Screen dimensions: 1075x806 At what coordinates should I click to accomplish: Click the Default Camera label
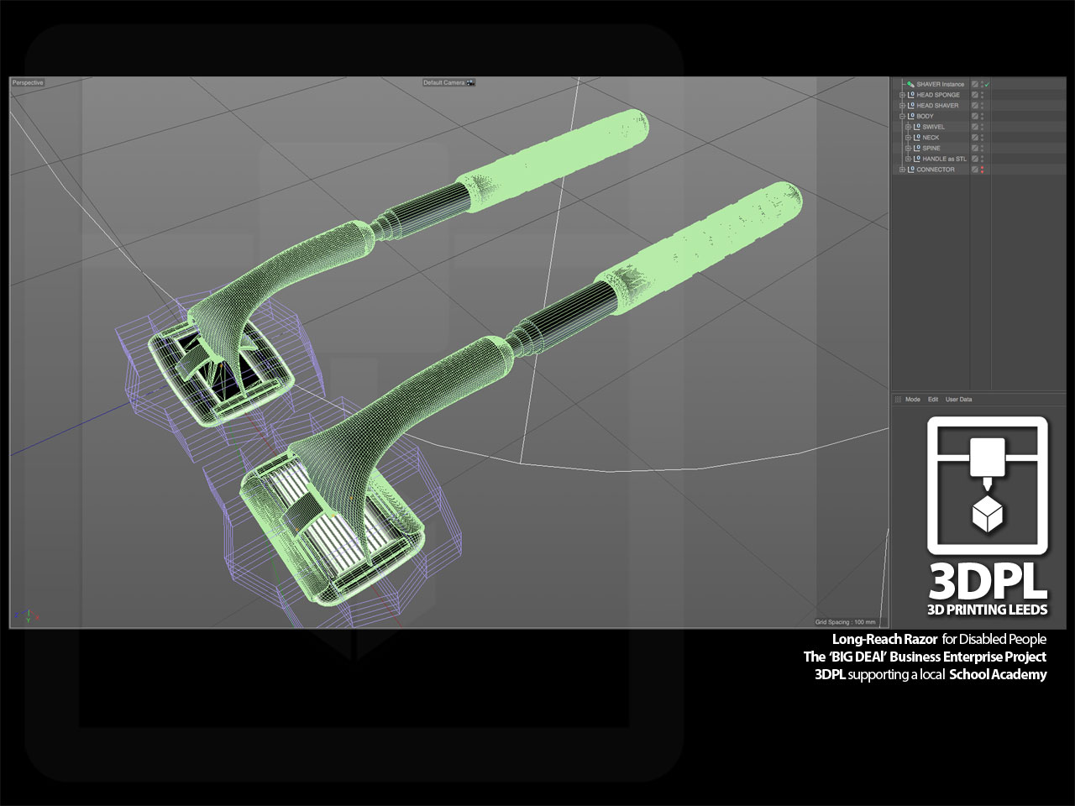click(443, 82)
